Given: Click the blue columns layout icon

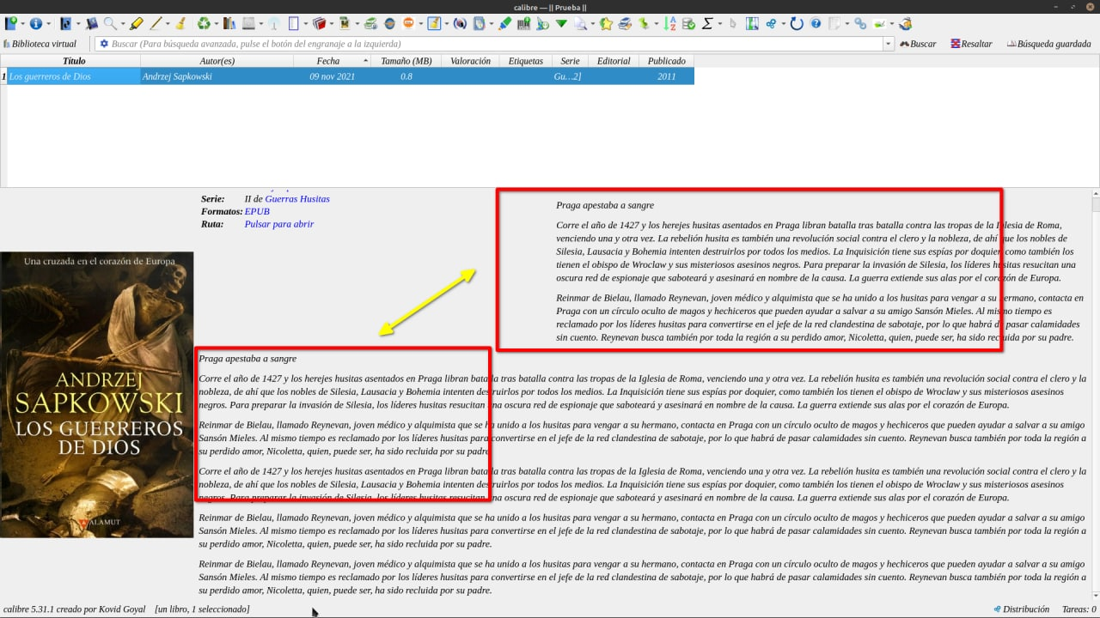Looking at the screenshot, I should tap(752, 24).
